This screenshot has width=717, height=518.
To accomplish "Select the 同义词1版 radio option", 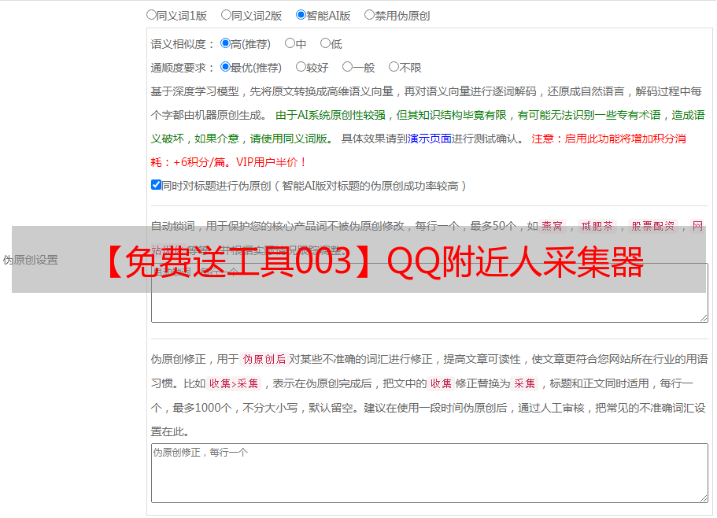I will pos(151,15).
